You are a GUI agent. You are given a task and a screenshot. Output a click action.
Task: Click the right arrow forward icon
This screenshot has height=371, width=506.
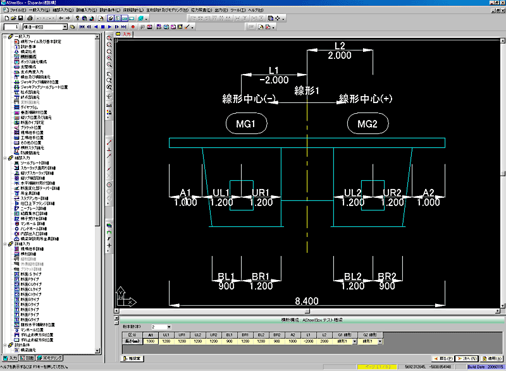pyautogui.click(x=68, y=18)
